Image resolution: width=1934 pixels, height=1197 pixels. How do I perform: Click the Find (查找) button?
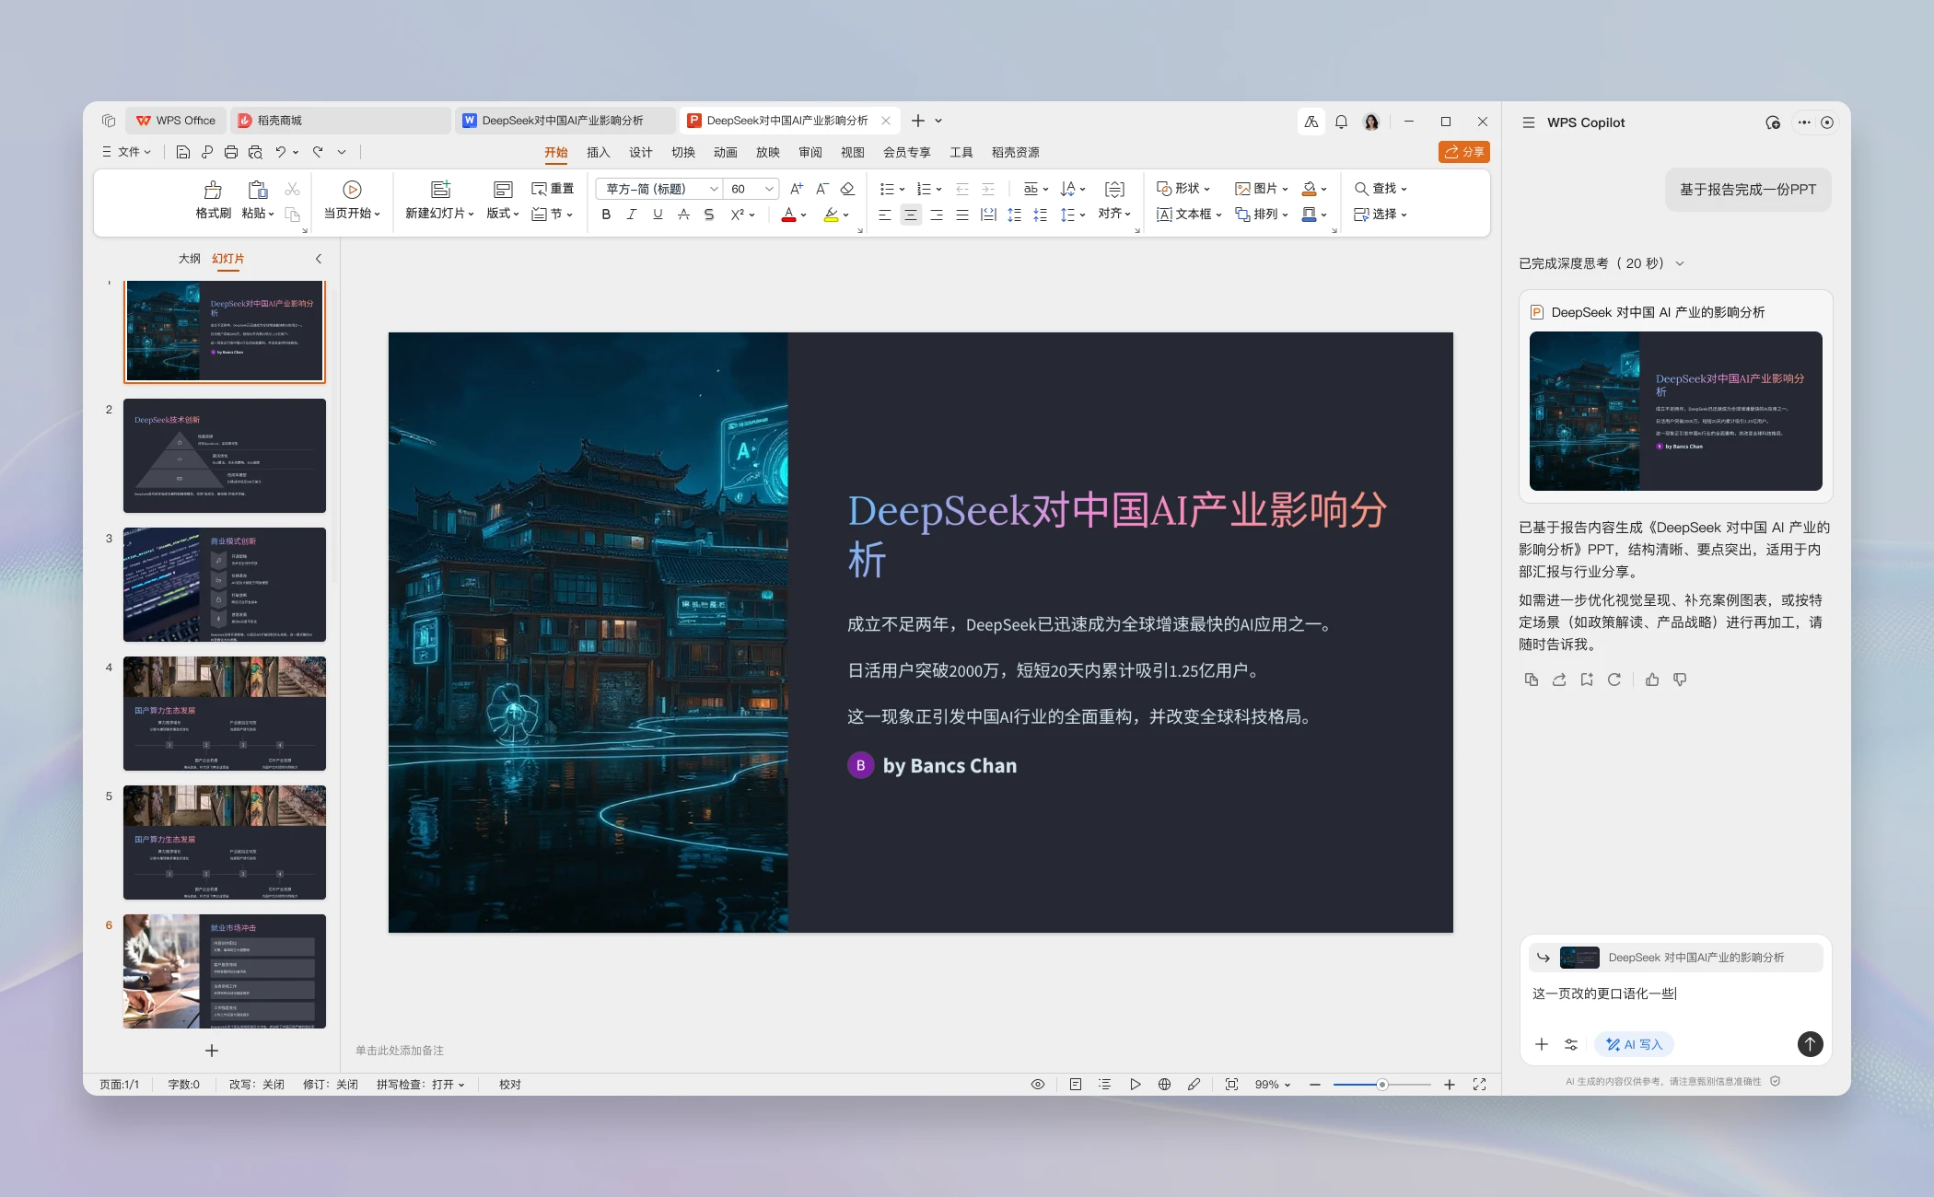click(x=1381, y=189)
